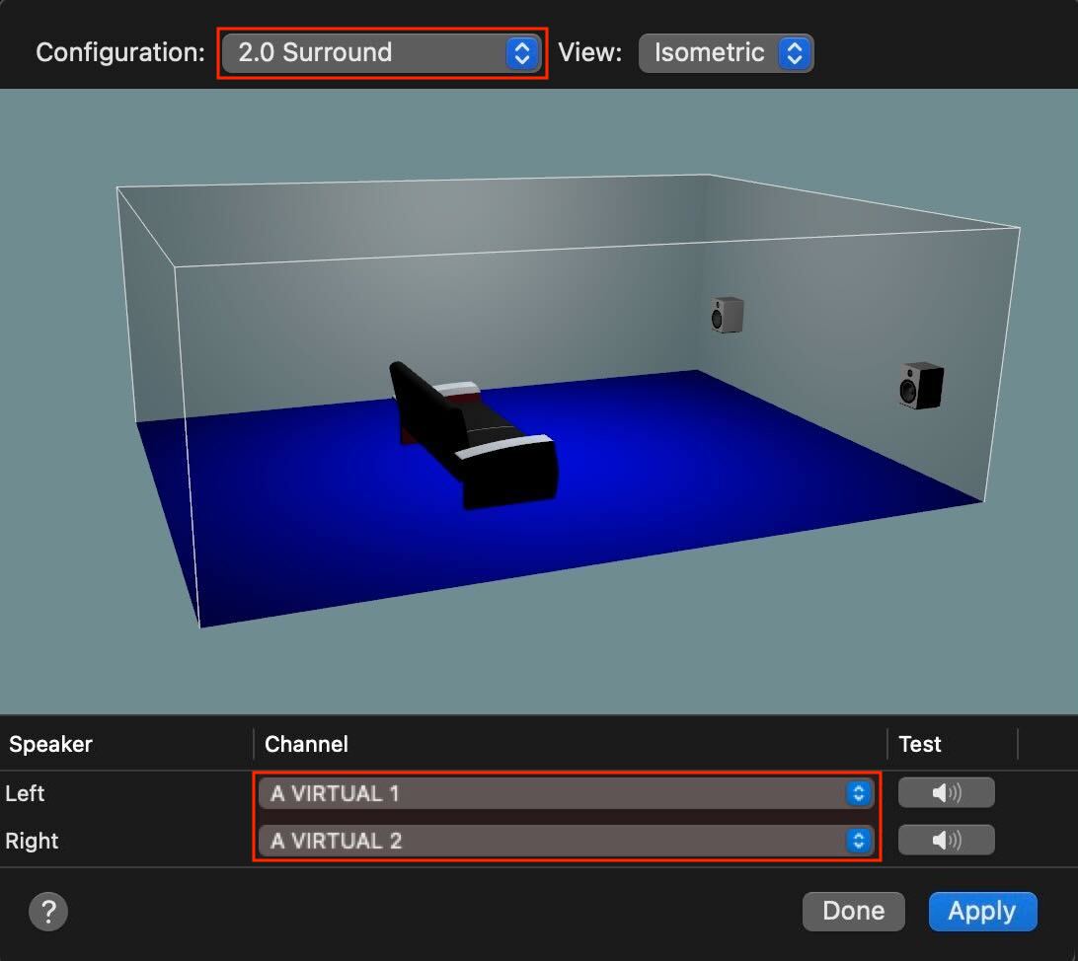Open help with the question mark button
Image resolution: width=1078 pixels, height=961 pixels.
[48, 912]
